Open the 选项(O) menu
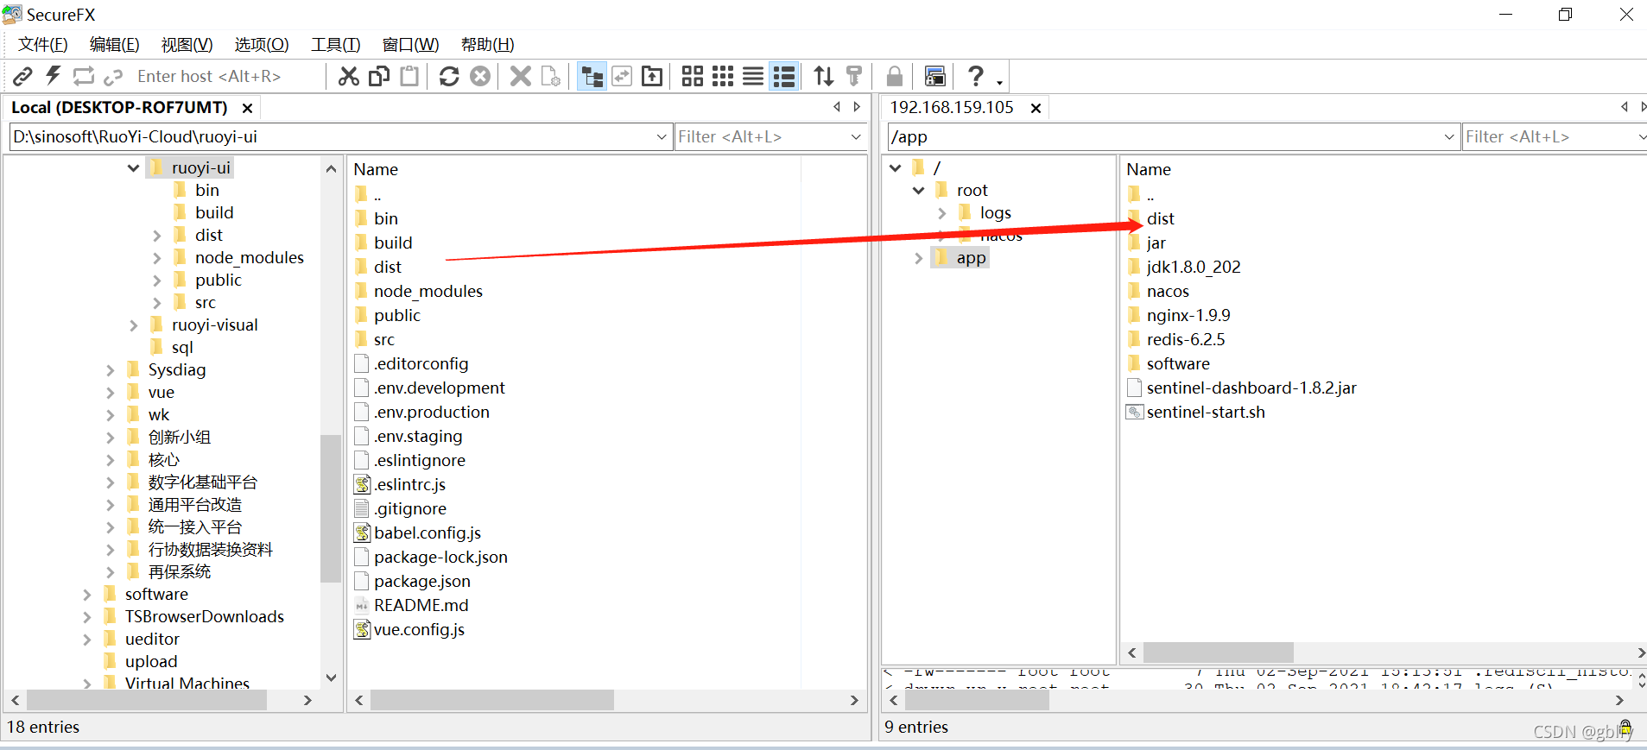 tap(262, 45)
